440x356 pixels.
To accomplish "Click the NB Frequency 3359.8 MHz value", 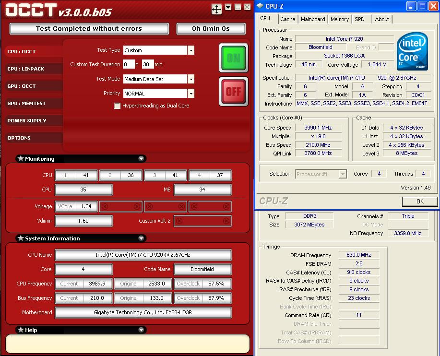I will click(408, 233).
